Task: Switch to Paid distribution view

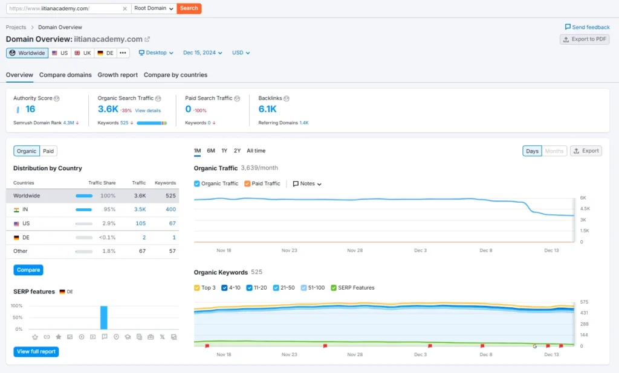Action: tap(48, 151)
